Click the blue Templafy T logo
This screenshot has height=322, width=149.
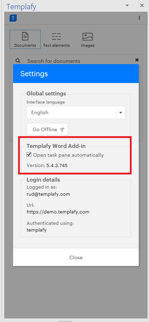point(13,18)
